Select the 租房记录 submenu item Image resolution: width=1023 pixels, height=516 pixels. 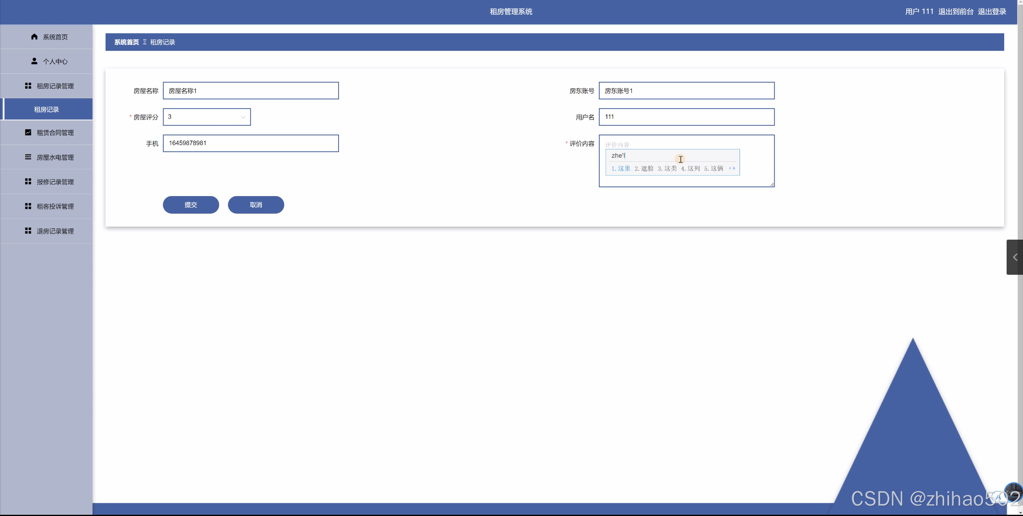pos(46,109)
